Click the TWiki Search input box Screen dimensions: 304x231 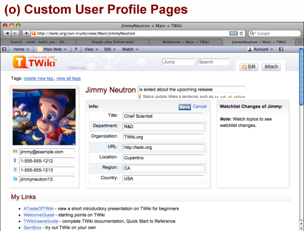[x=213, y=62]
